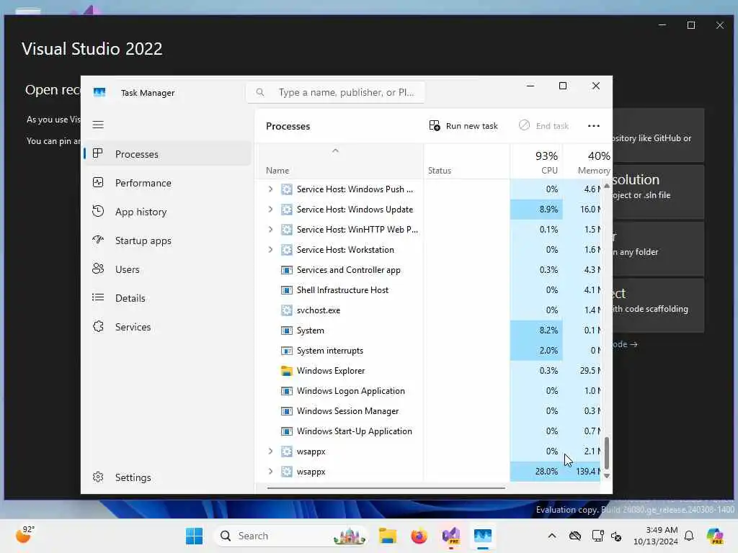
Task: Click the System process icon
Action: pyautogui.click(x=286, y=330)
